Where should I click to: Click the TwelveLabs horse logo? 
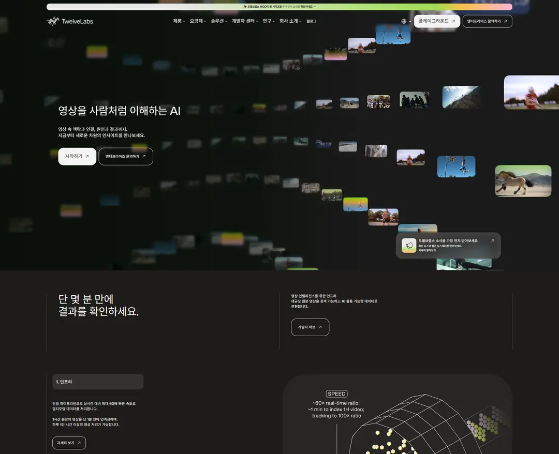53,21
